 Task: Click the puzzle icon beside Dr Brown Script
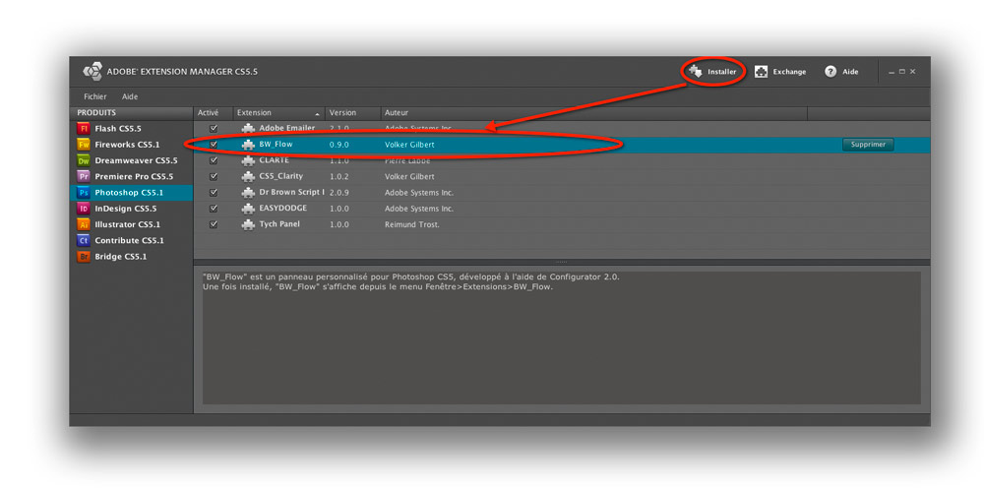pyautogui.click(x=248, y=193)
